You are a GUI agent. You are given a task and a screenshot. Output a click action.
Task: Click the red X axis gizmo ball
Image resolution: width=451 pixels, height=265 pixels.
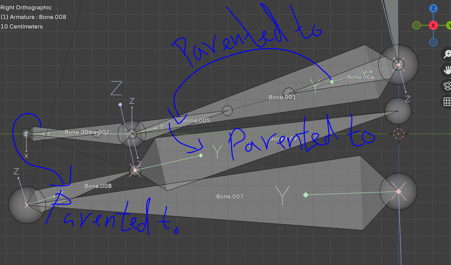433,25
